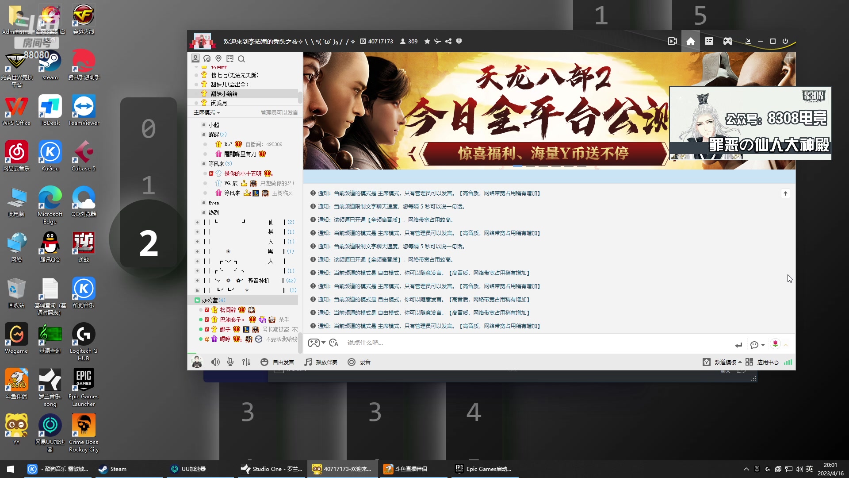Image resolution: width=849 pixels, height=478 pixels.
Task: Mute the speaker in the bottom toolbar
Action: coord(215,362)
